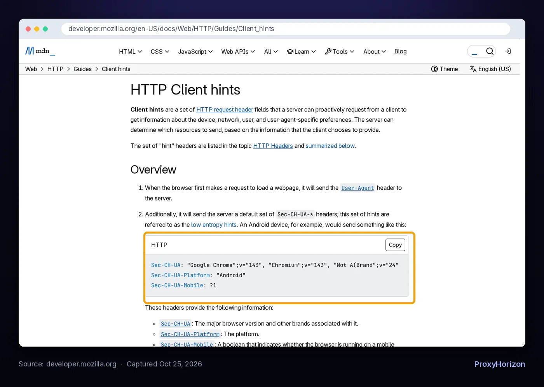Jump to summarized below section

pos(330,146)
